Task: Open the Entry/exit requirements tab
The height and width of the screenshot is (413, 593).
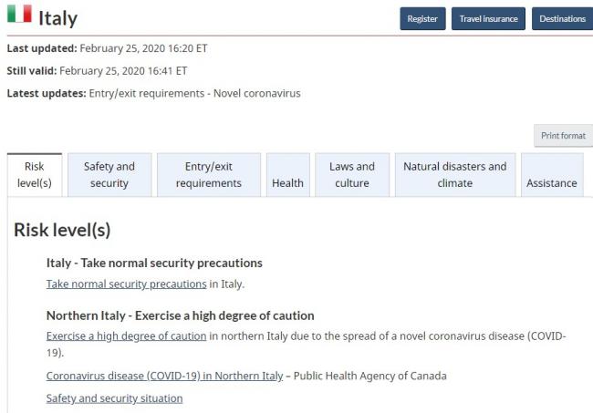Action: click(x=209, y=175)
